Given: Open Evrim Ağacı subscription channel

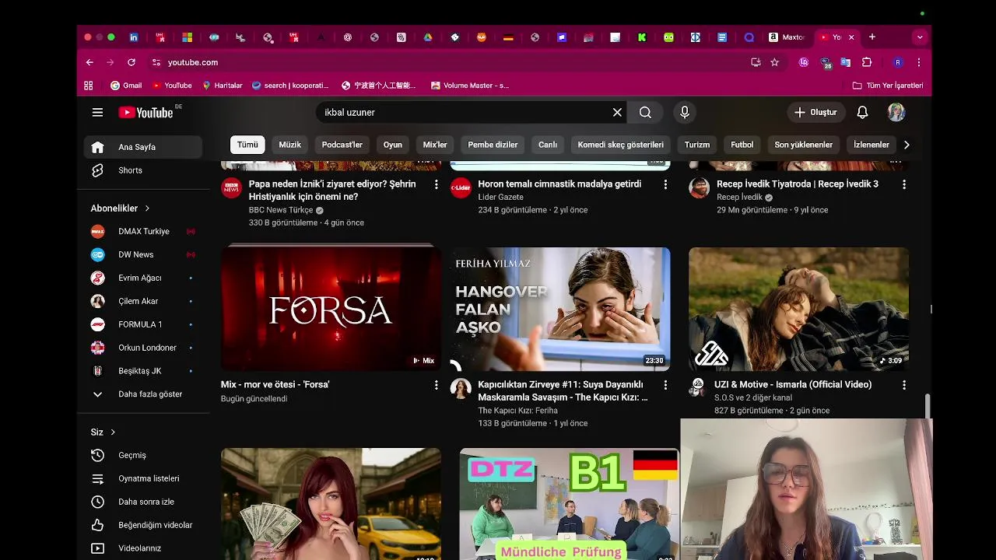Looking at the screenshot, I should [143, 278].
